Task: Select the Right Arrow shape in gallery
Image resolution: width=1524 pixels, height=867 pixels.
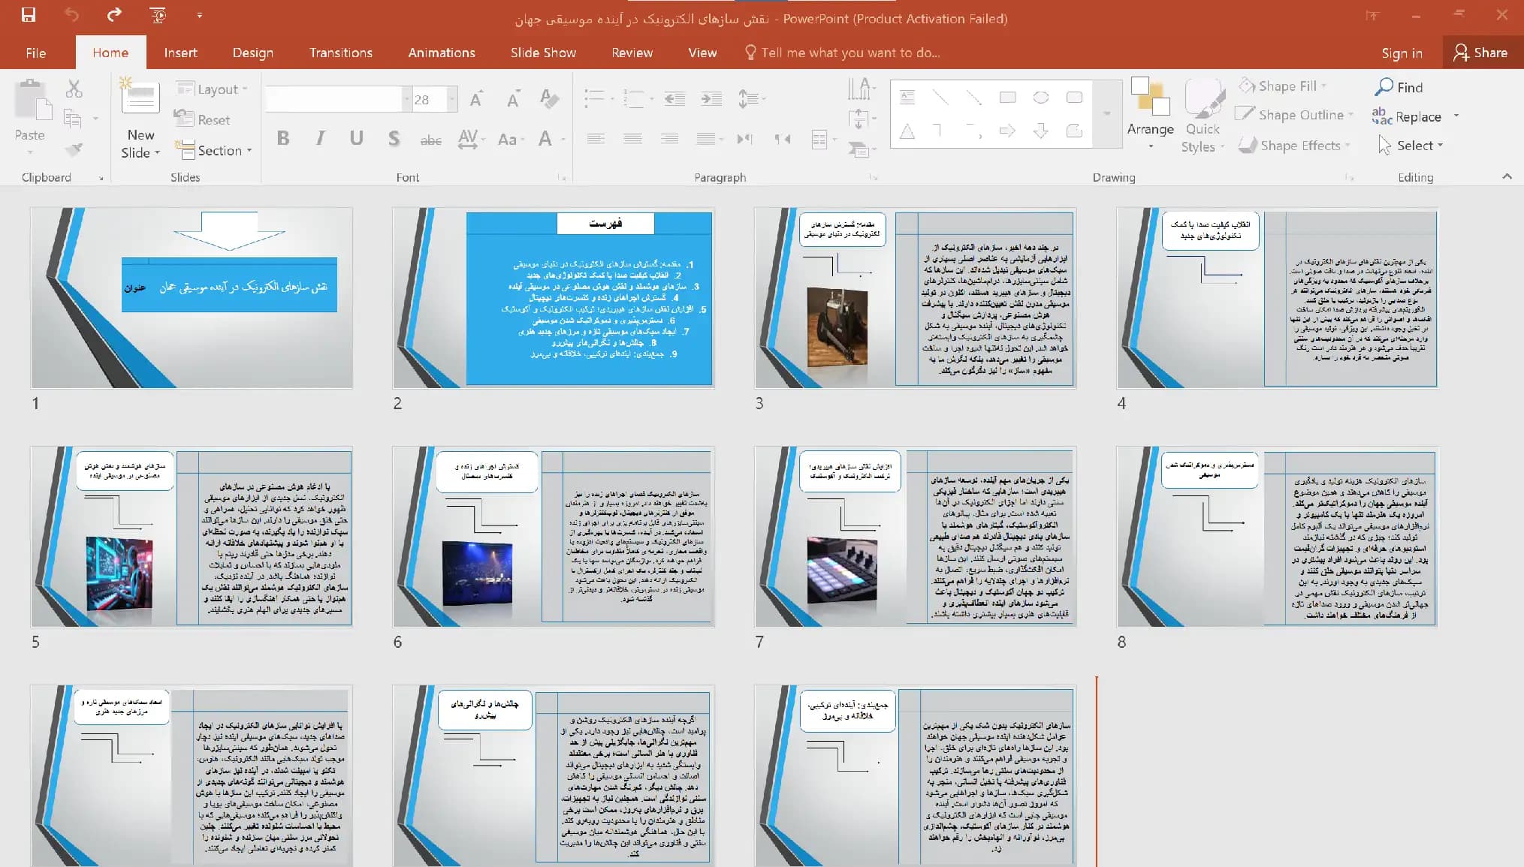Action: pos(1007,131)
